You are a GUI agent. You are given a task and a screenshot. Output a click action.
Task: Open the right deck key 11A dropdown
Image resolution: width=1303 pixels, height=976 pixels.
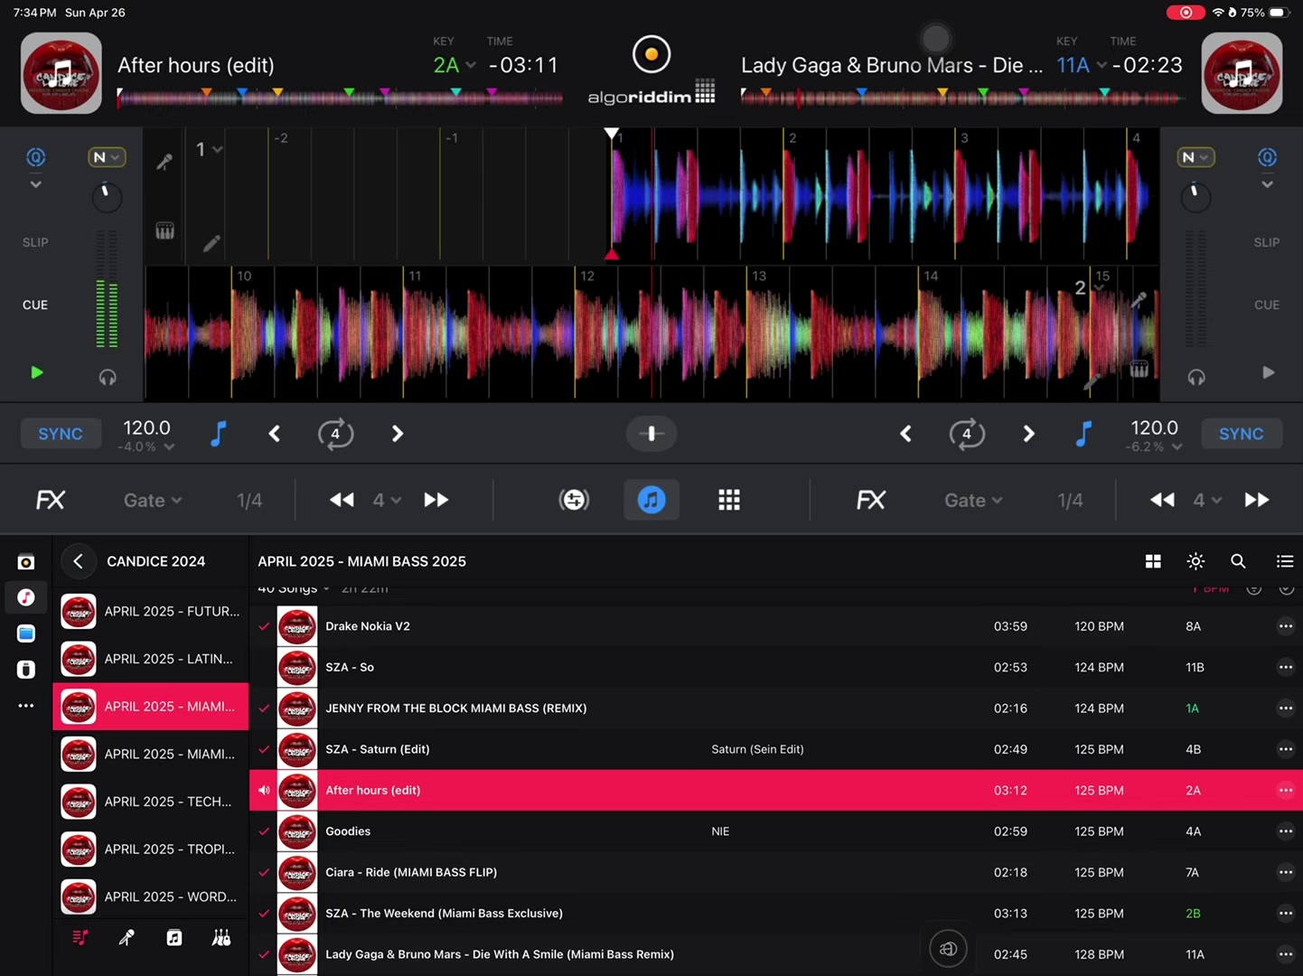click(1082, 65)
